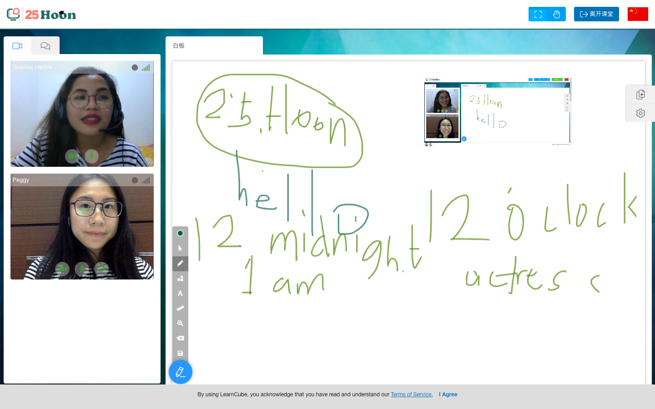Select the pencil drawing tool
Viewport: 655px width, 409px height.
coord(180,264)
